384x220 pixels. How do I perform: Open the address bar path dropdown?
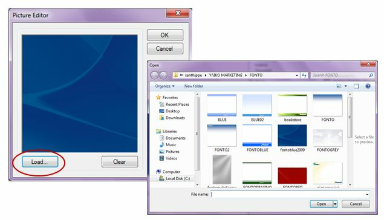tap(297, 76)
